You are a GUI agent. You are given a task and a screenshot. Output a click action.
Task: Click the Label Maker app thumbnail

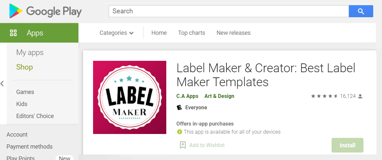(x=130, y=98)
